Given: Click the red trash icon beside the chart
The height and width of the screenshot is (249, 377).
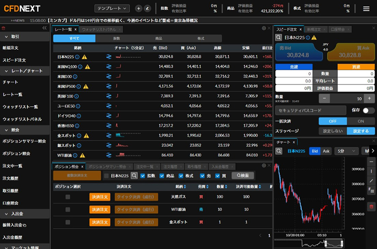Looking at the screenshot, I should [x=371, y=207].
